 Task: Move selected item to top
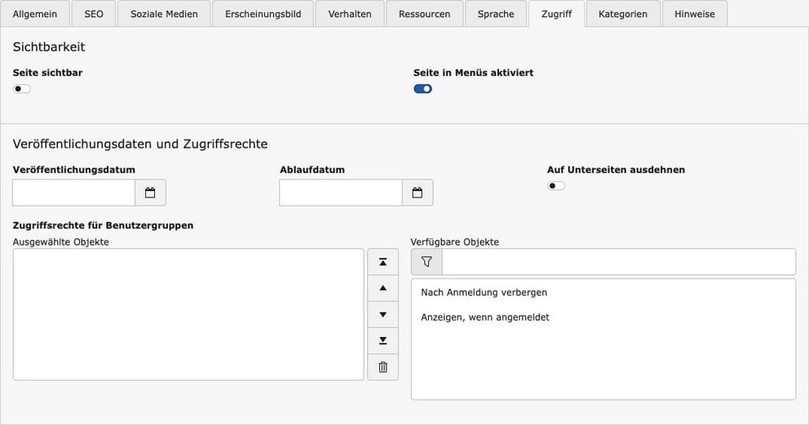point(383,262)
